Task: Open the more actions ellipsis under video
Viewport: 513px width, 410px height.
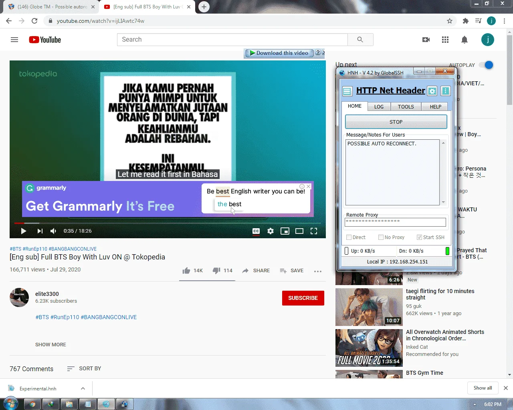Action: [318, 271]
